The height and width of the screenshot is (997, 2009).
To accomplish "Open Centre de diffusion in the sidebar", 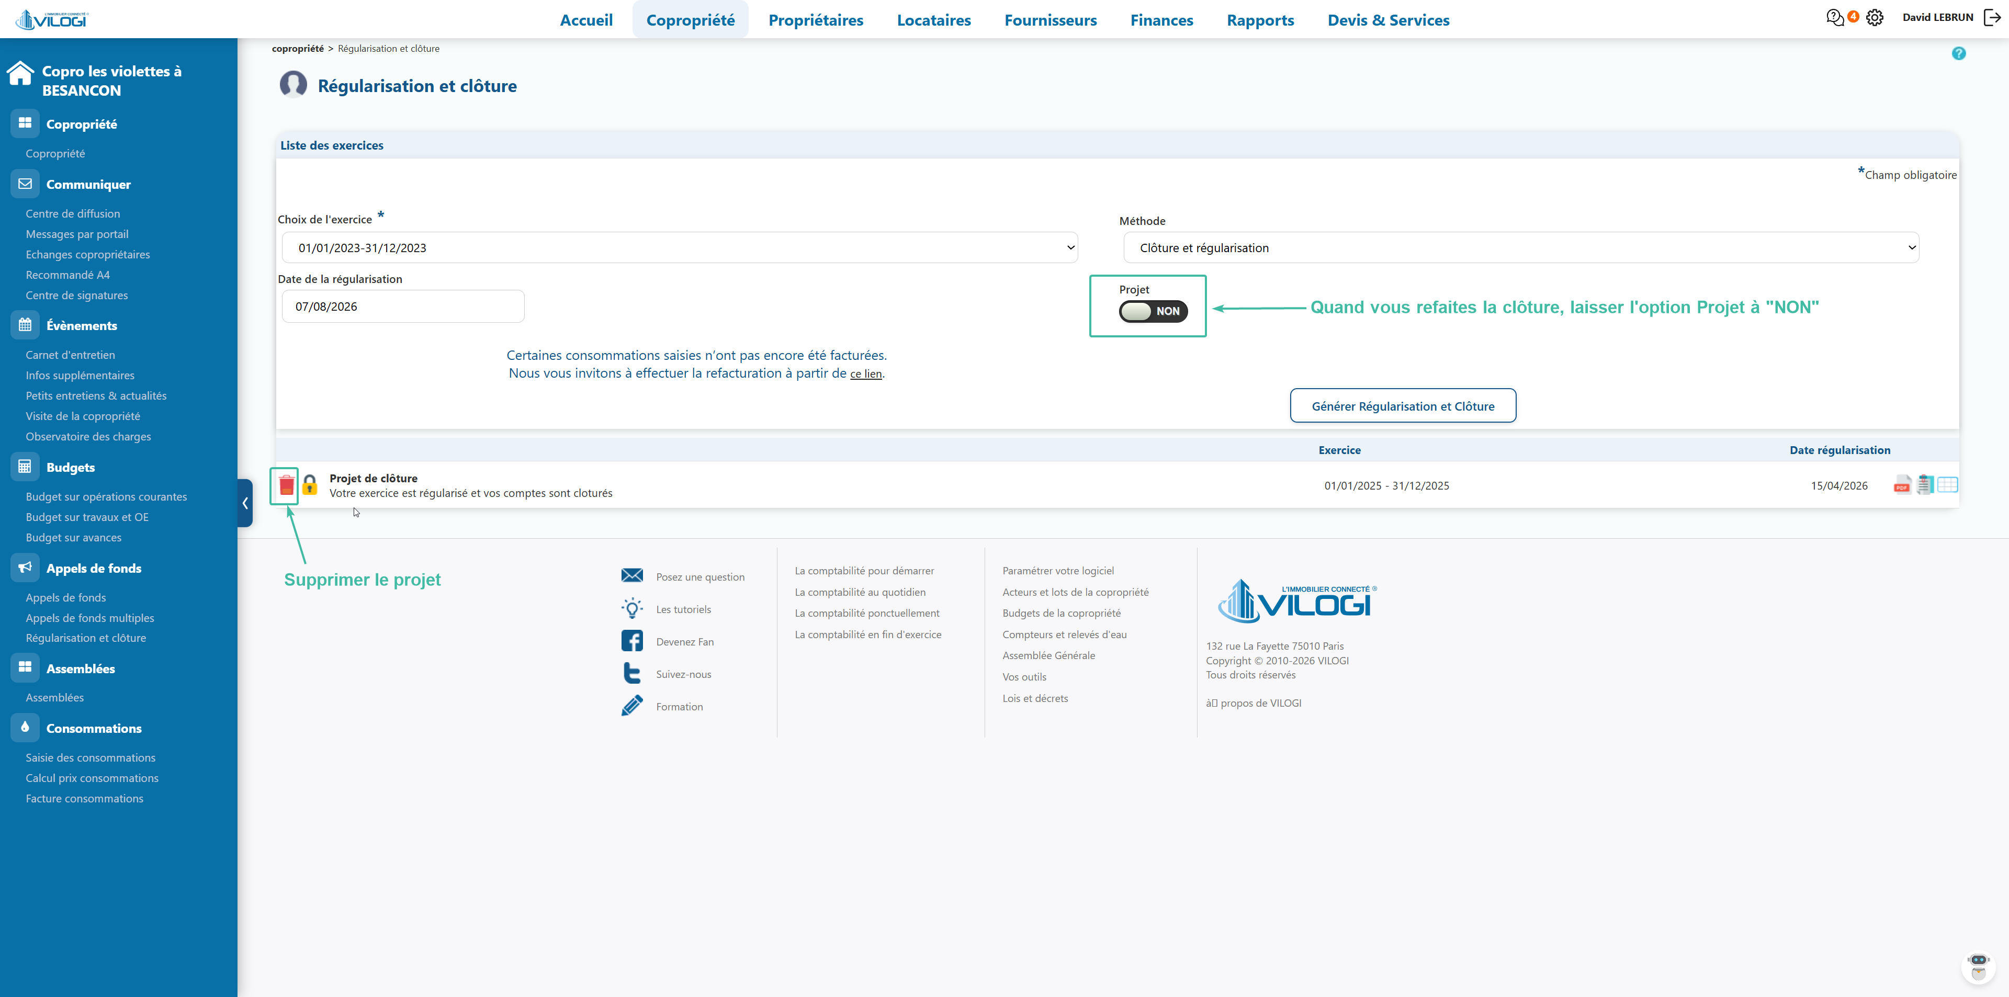I will click(73, 213).
